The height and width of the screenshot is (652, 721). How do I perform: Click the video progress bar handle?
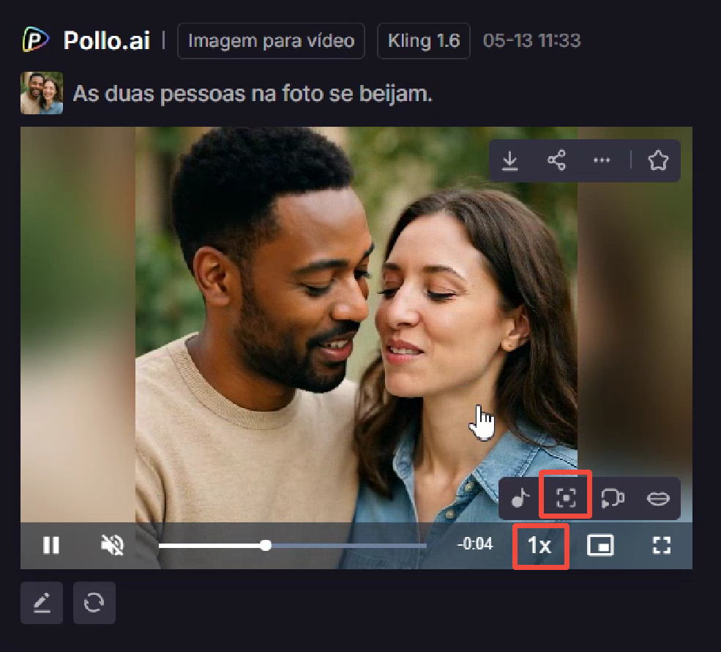point(265,546)
